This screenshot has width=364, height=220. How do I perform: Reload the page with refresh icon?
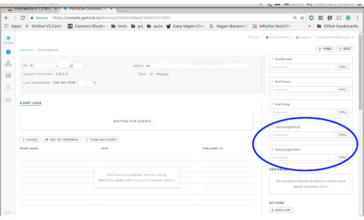pos(23,18)
